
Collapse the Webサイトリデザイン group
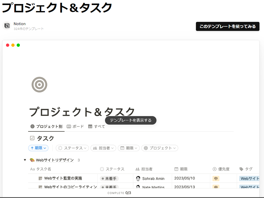click(25, 160)
